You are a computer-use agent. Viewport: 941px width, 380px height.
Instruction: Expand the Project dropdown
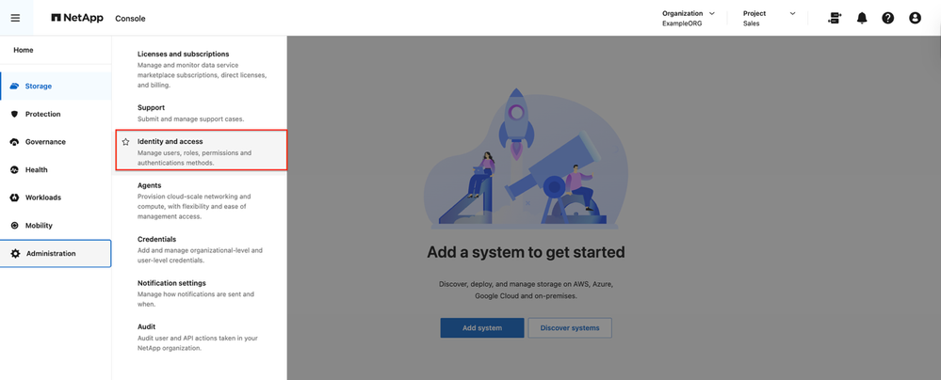pyautogui.click(x=792, y=13)
